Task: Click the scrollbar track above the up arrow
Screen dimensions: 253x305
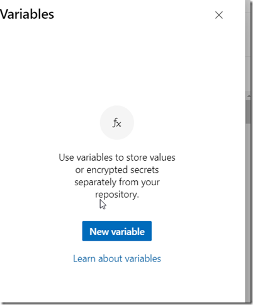Action: tap(249, 46)
